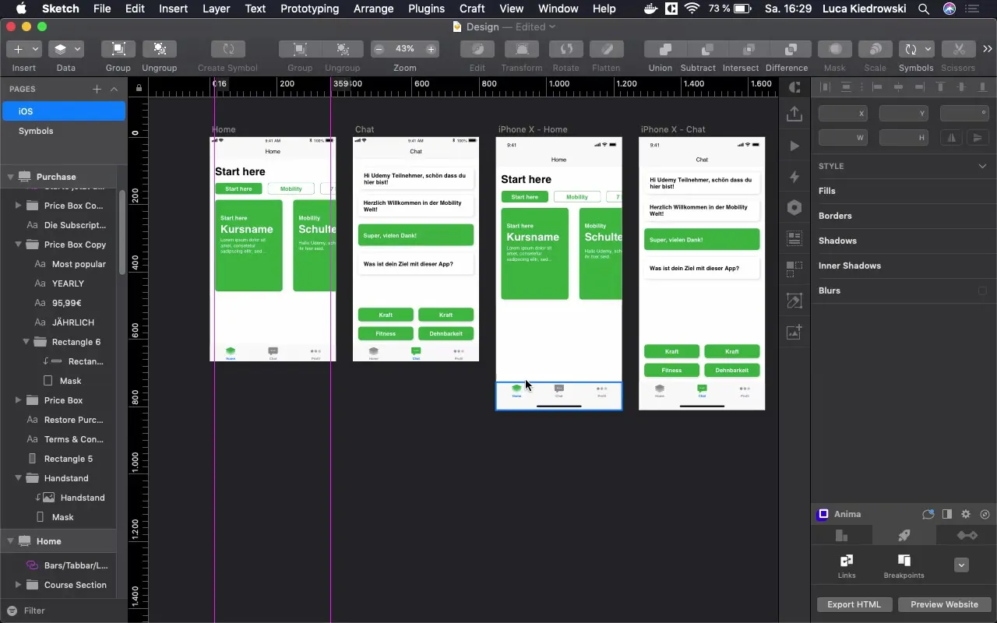Viewport: 997px width, 623px height.
Task: Click the Scale toolbar icon
Action: pos(875,49)
